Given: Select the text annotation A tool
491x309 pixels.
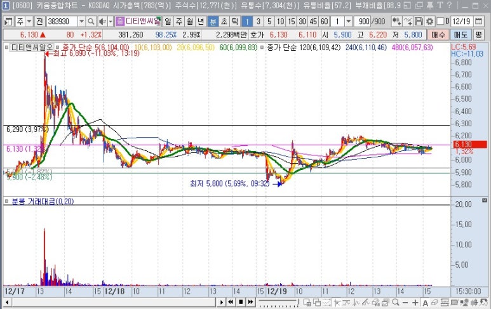Looking at the screenshot, I should tap(425, 303).
